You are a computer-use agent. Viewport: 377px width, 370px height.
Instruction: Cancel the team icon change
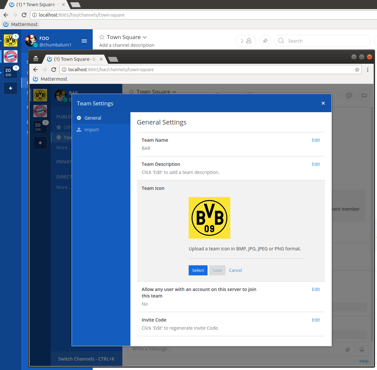[x=236, y=270]
